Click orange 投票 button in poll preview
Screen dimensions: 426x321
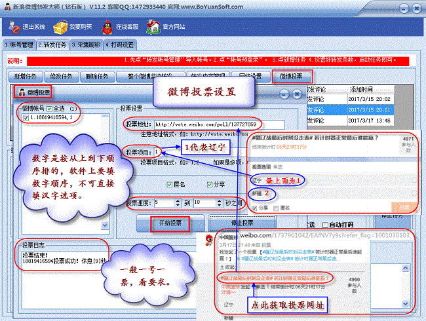[404, 208]
